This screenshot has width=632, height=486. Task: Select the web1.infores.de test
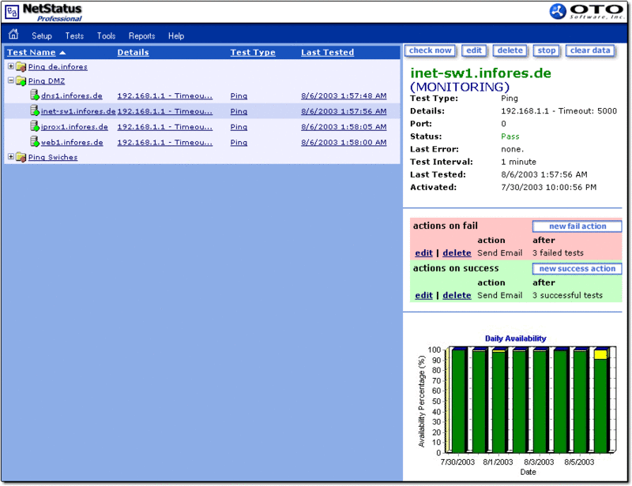pos(72,142)
